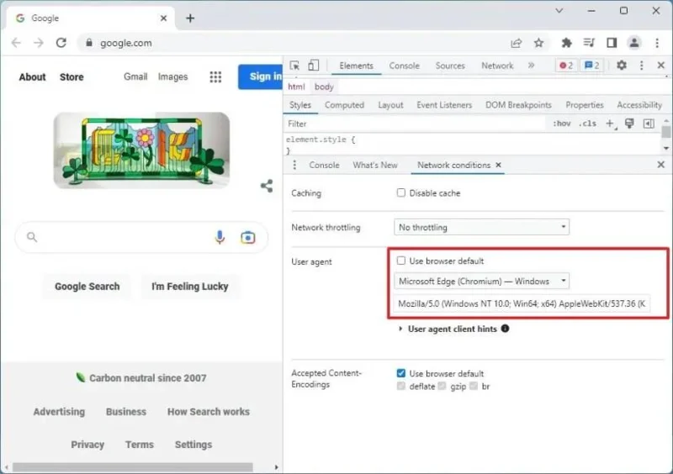Click the Styles Filter field
Viewport: 673px width, 474px height.
pyautogui.click(x=414, y=124)
